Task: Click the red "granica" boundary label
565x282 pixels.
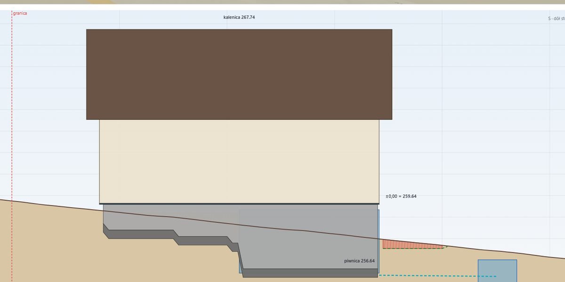Action: pos(20,13)
